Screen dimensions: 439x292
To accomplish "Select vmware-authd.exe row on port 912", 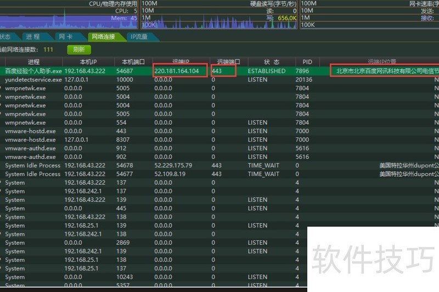I will [219, 148].
